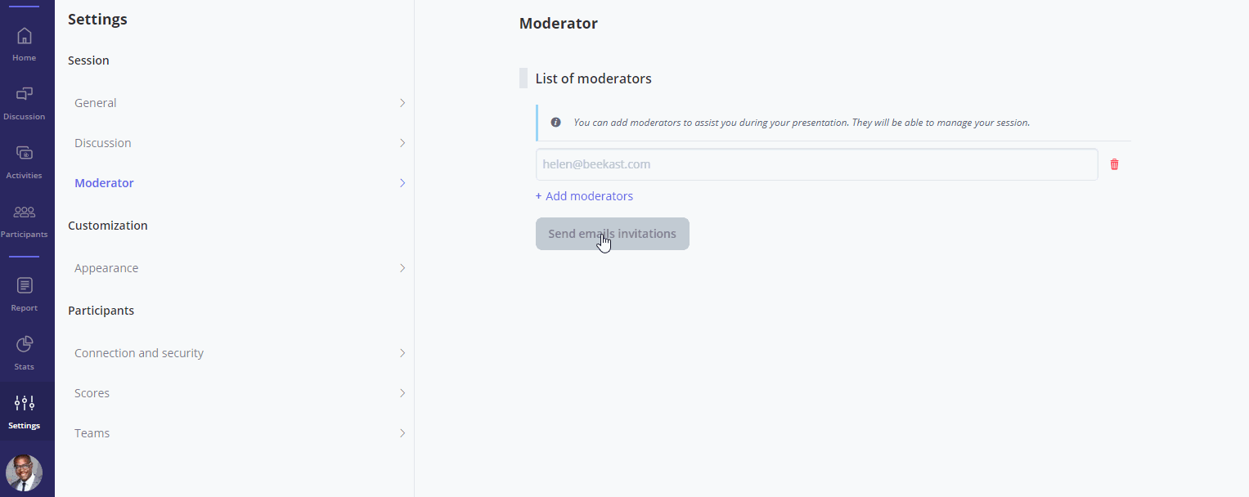Expand the Appearance settings chevron
Screen dimensions: 1249x497
[402, 268]
